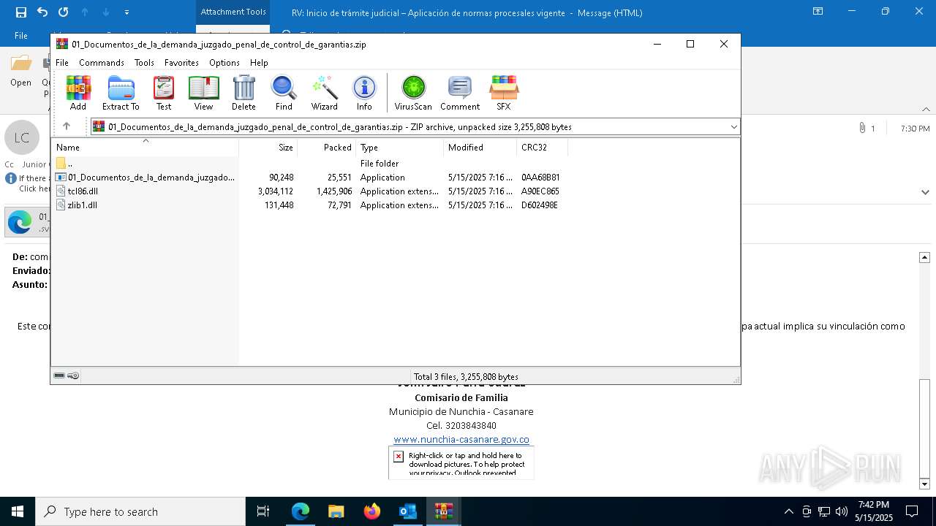Viewport: 936px width, 526px height.
Task: Click the volume speaker tray icon
Action: (x=842, y=511)
